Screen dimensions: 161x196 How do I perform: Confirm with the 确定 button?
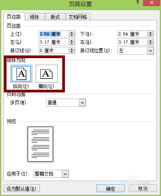(x=111, y=188)
